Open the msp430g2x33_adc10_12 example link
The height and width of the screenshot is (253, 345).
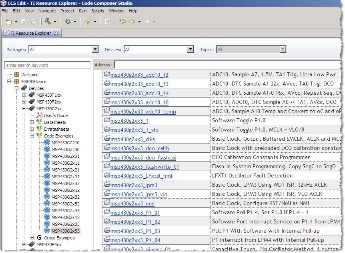(x=139, y=75)
